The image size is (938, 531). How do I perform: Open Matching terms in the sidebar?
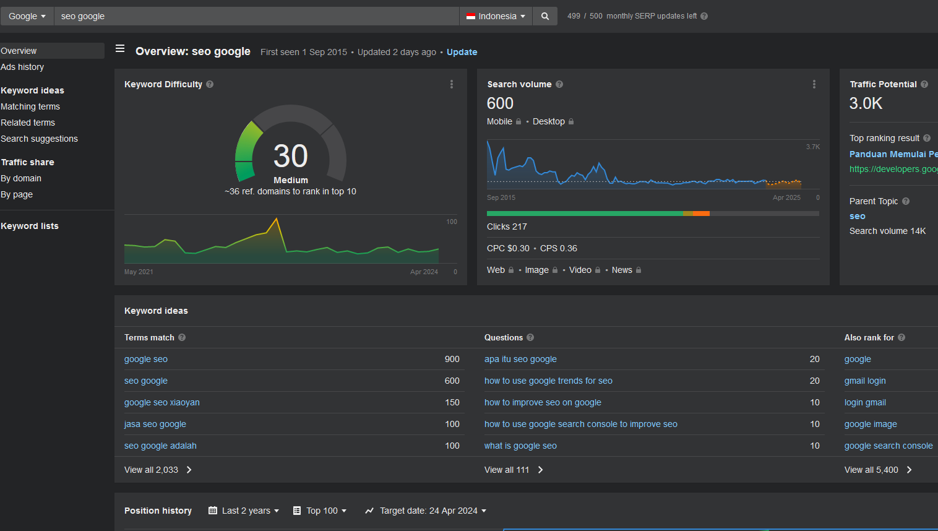pos(30,106)
